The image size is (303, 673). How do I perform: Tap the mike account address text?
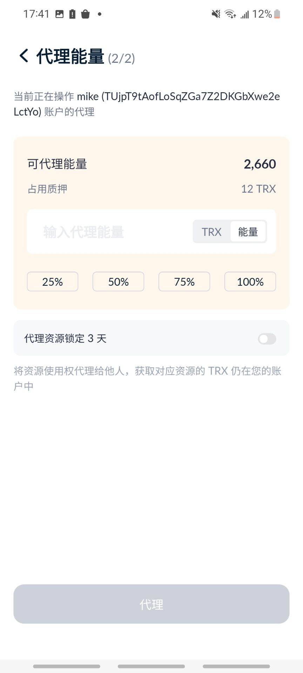point(147,104)
